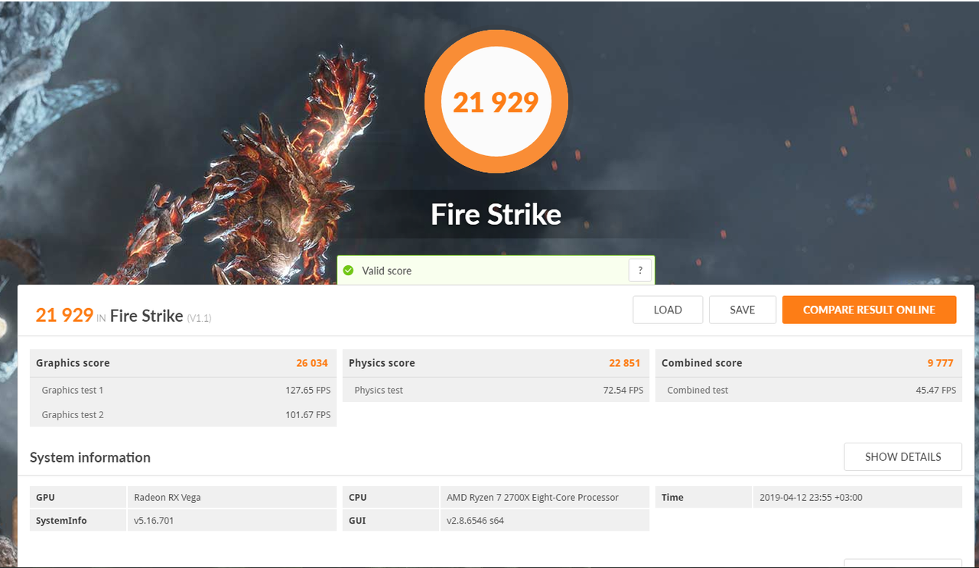Open the question mark help button
Viewport: 979px width, 568px height.
pyautogui.click(x=640, y=271)
